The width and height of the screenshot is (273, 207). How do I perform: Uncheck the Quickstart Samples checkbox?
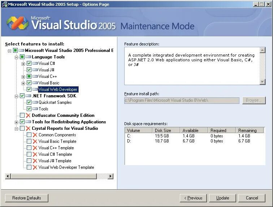click(x=29, y=102)
